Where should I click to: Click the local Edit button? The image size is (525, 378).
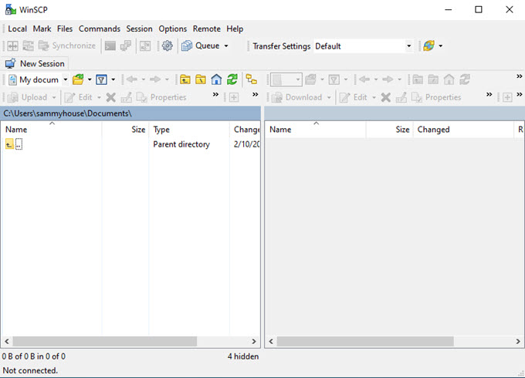coord(78,97)
